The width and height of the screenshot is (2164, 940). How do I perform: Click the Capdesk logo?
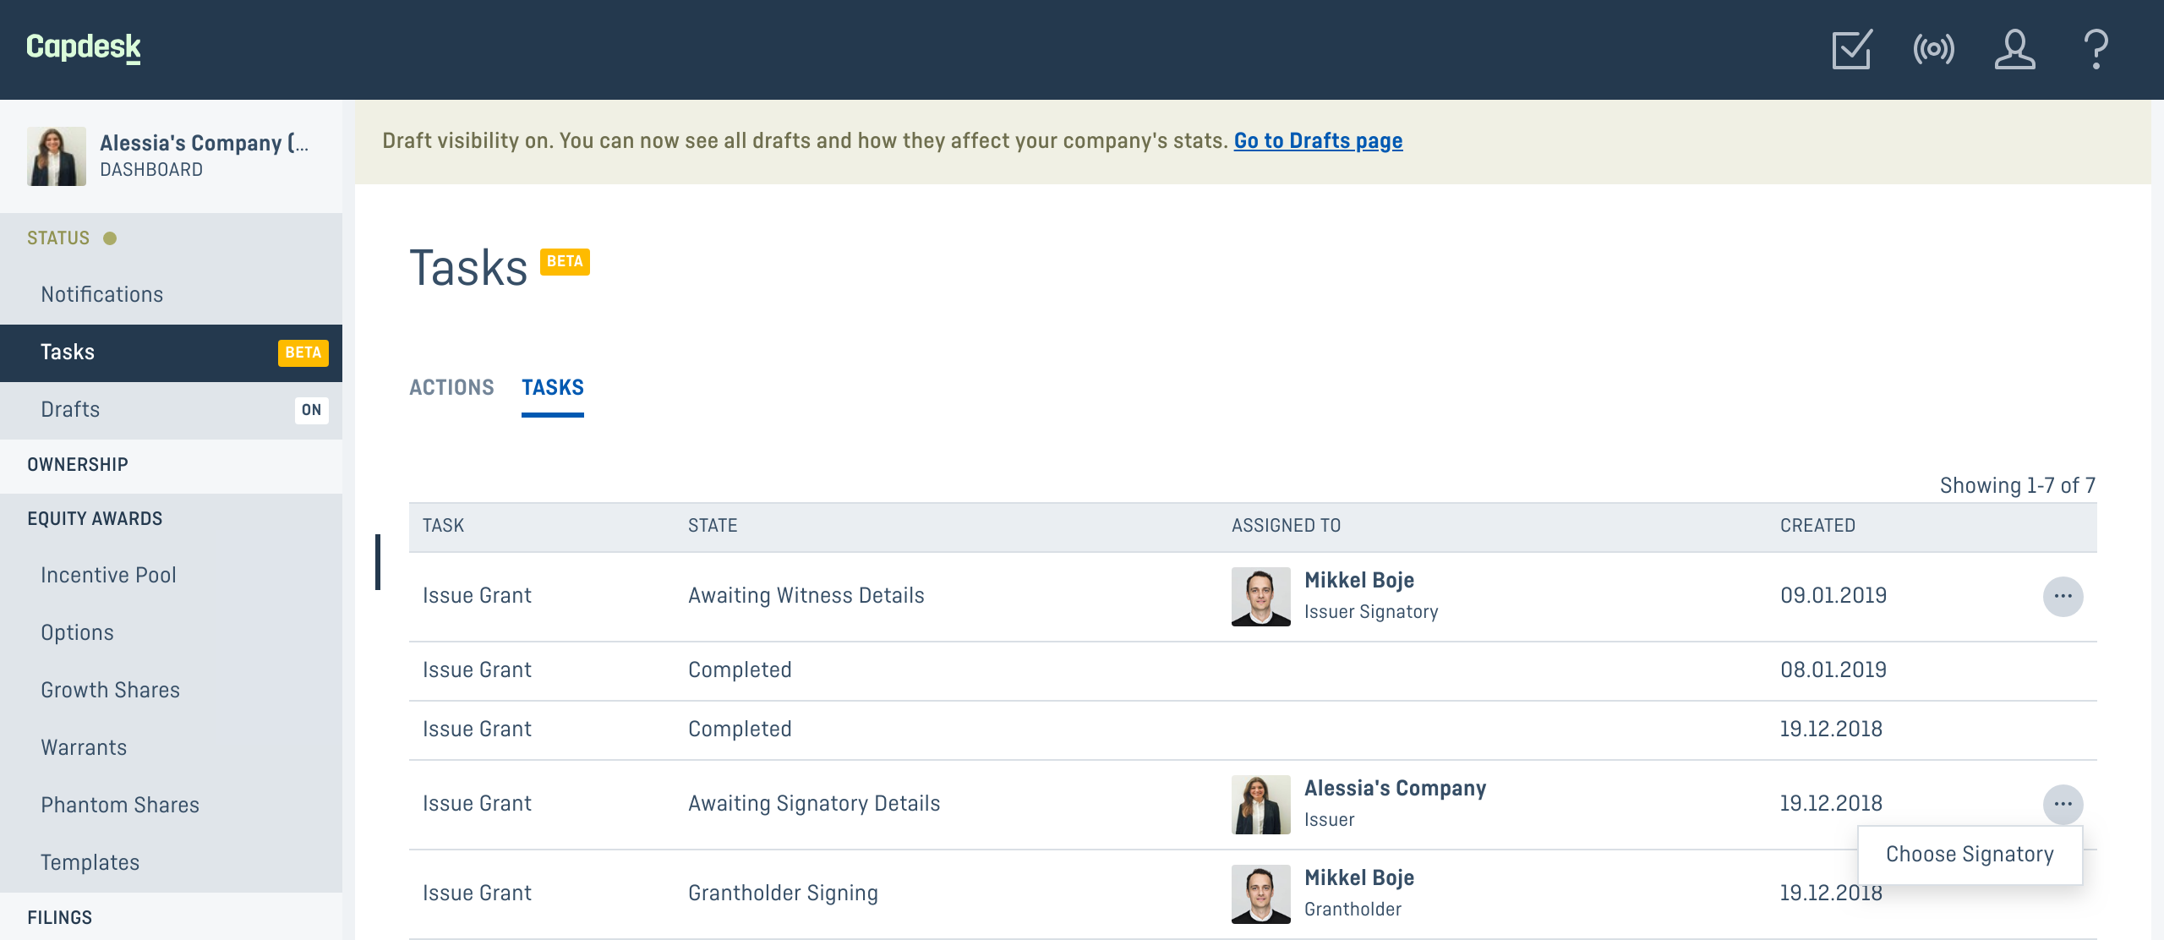coord(84,47)
